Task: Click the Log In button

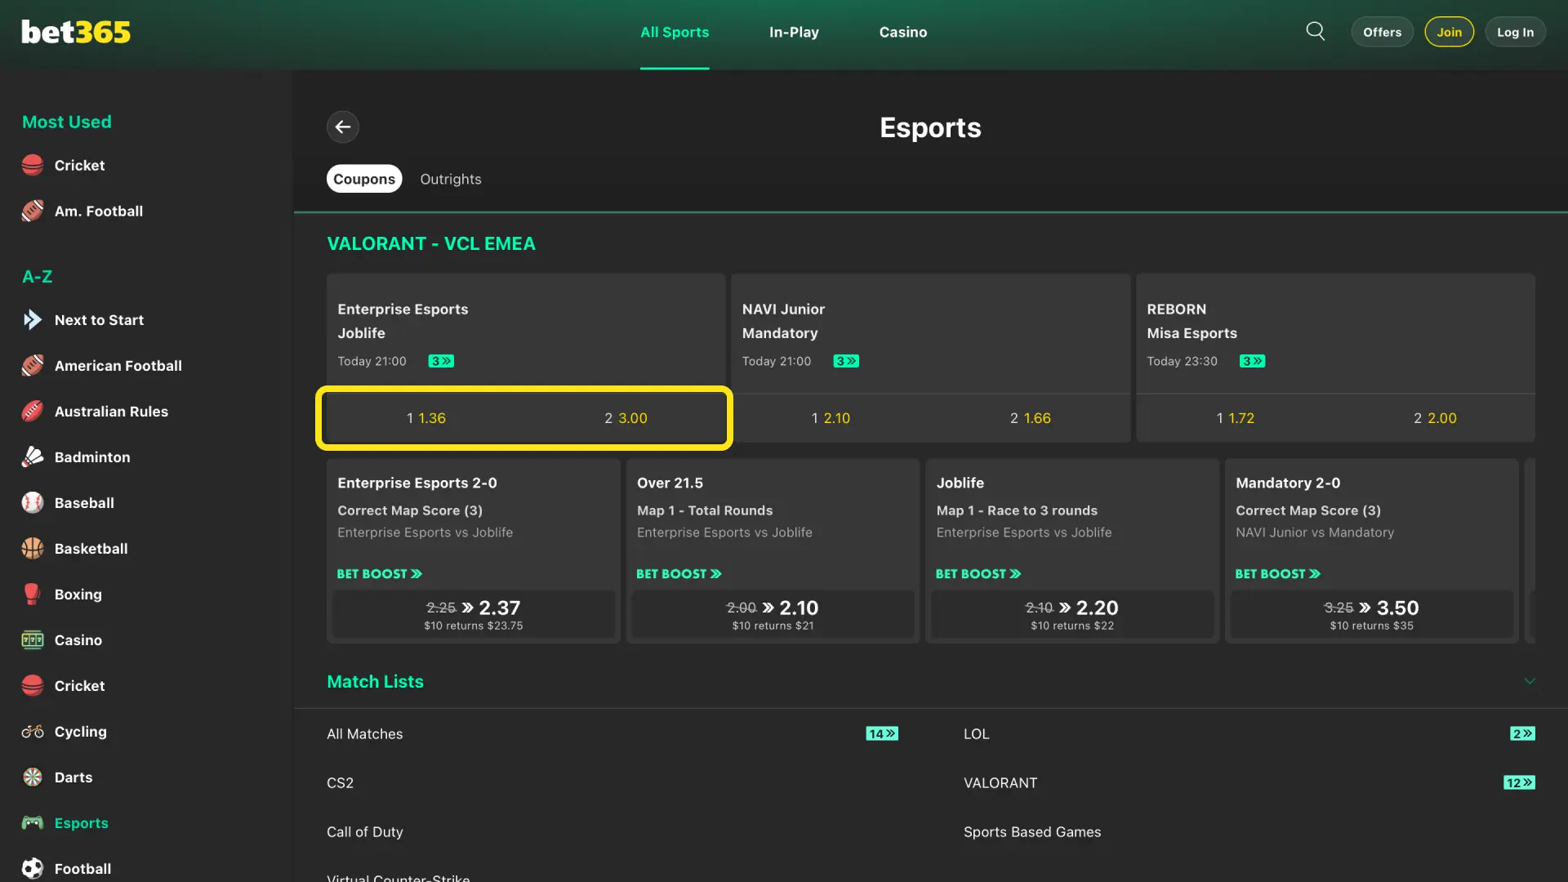Action: (1515, 32)
